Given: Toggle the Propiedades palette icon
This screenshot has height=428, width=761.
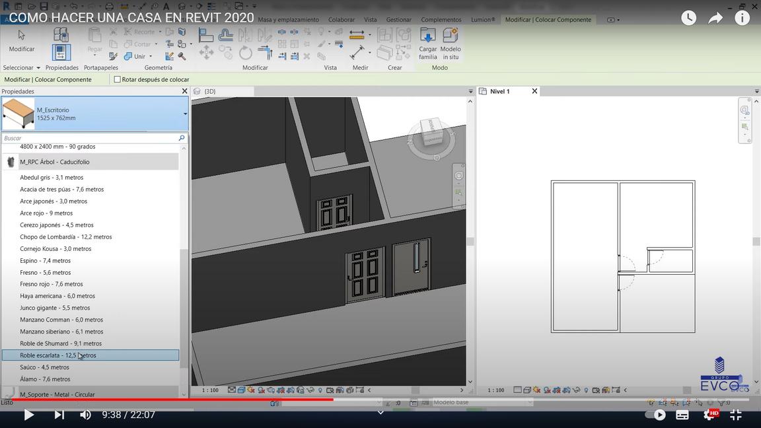Looking at the screenshot, I should tap(61, 52).
